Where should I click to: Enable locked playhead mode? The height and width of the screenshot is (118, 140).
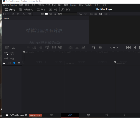pos(6,54)
